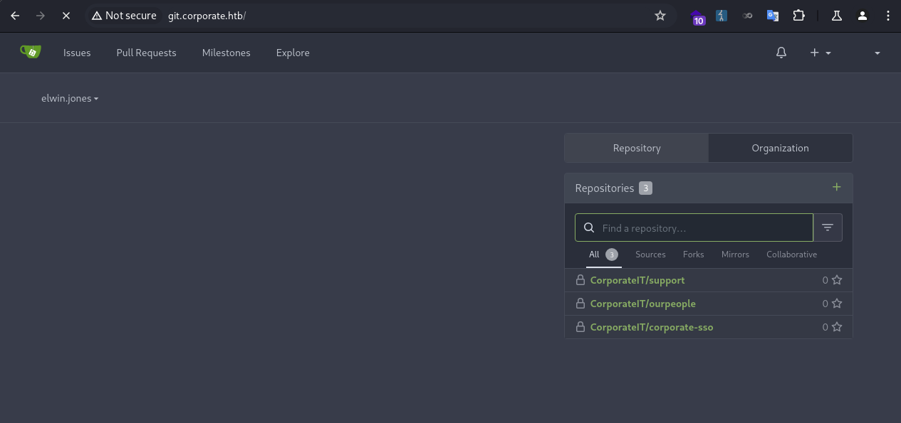The width and height of the screenshot is (901, 423).
Task: Star the CorporateIT/ourpeople repository
Action: [x=837, y=304]
